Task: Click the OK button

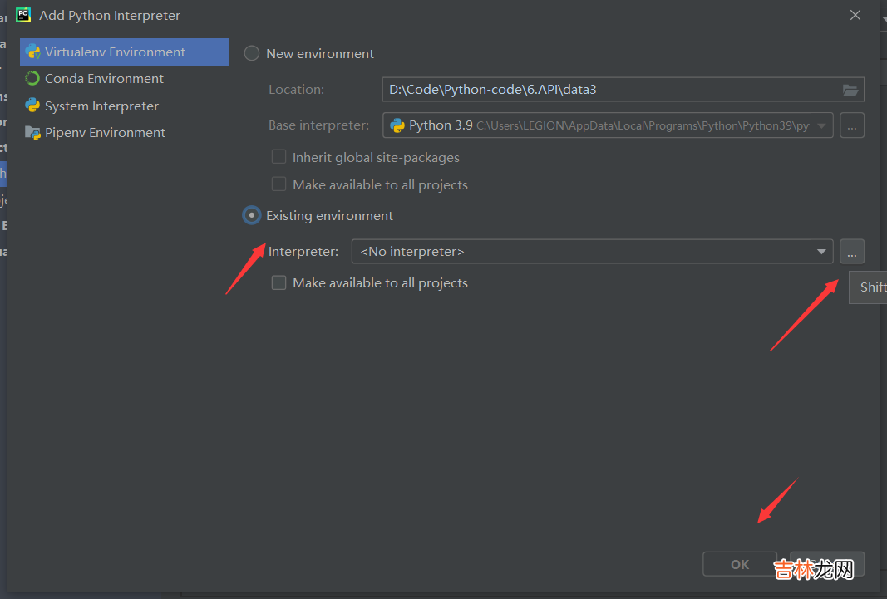Action: [739, 564]
